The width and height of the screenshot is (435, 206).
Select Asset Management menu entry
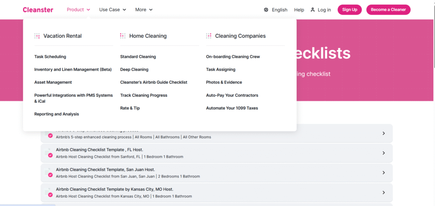(53, 82)
